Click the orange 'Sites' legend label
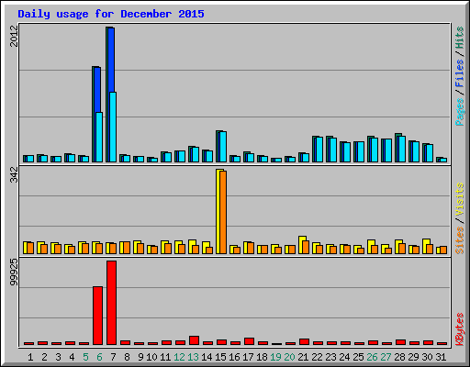470x367 pixels. (459, 240)
